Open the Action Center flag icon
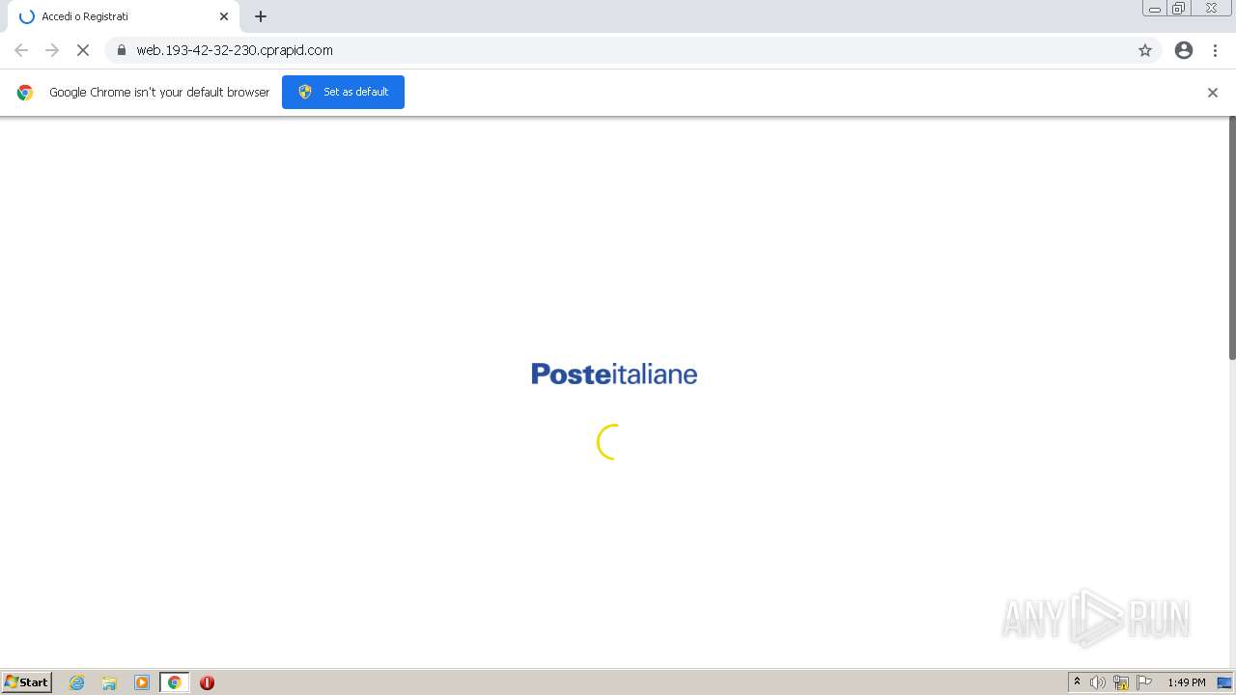This screenshot has width=1236, height=695. click(1144, 682)
